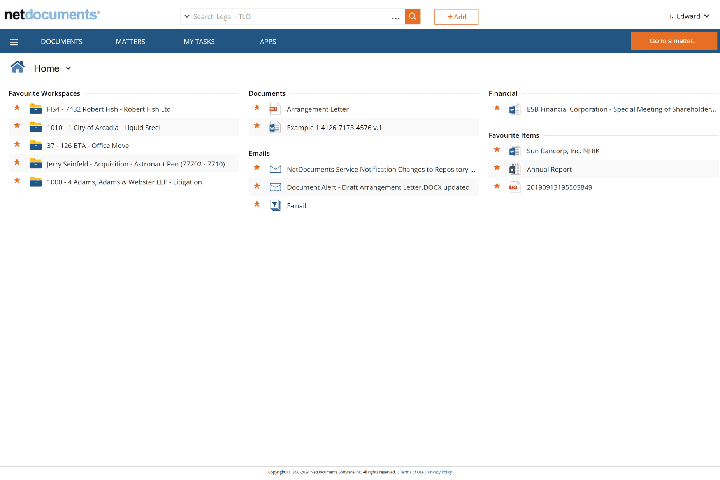Click the Word document icon for Example 1
This screenshot has height=480, width=720.
point(275,127)
